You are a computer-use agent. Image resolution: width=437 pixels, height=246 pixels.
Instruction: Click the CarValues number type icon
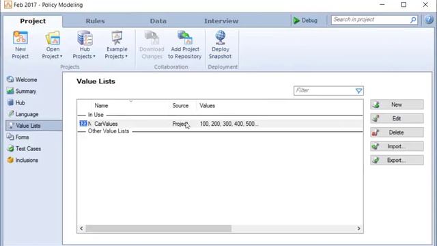click(x=83, y=124)
